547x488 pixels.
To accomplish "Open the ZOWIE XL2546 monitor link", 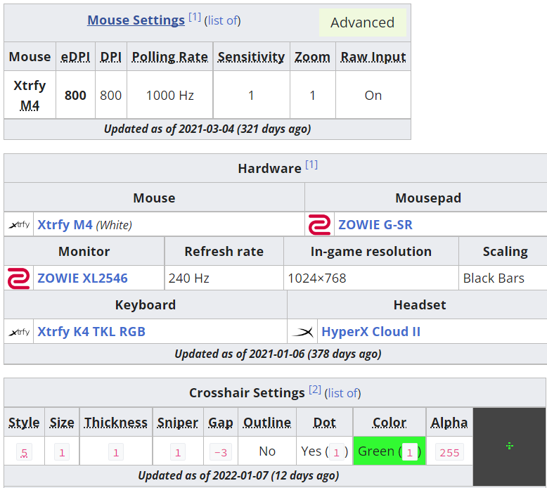I will click(x=82, y=278).
